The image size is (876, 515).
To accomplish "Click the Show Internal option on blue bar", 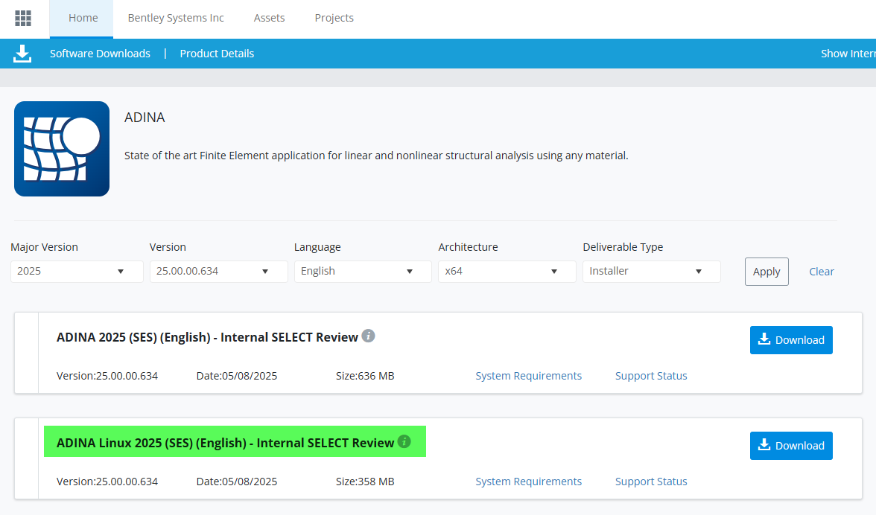I will point(848,54).
